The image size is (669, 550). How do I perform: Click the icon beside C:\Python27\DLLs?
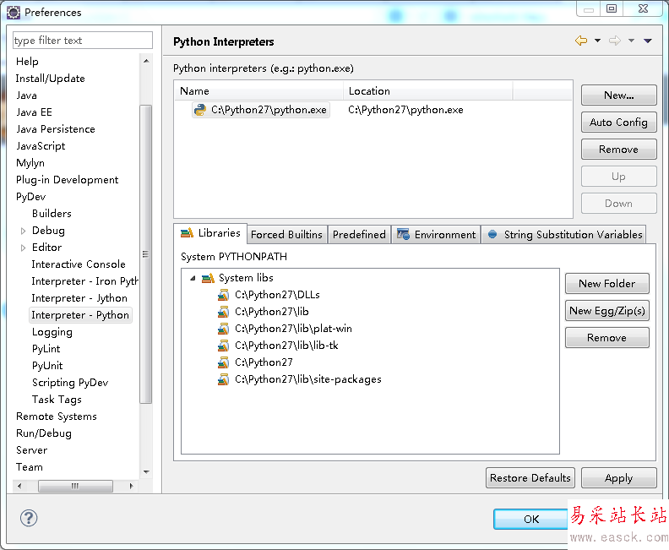pos(223,295)
